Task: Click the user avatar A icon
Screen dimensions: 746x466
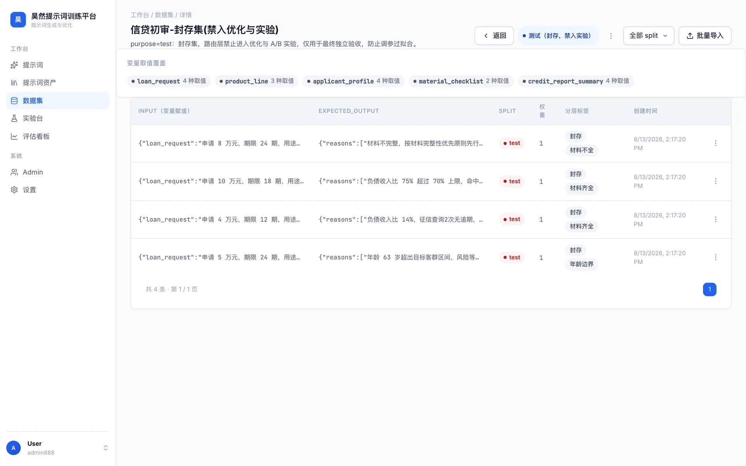Action: point(14,448)
